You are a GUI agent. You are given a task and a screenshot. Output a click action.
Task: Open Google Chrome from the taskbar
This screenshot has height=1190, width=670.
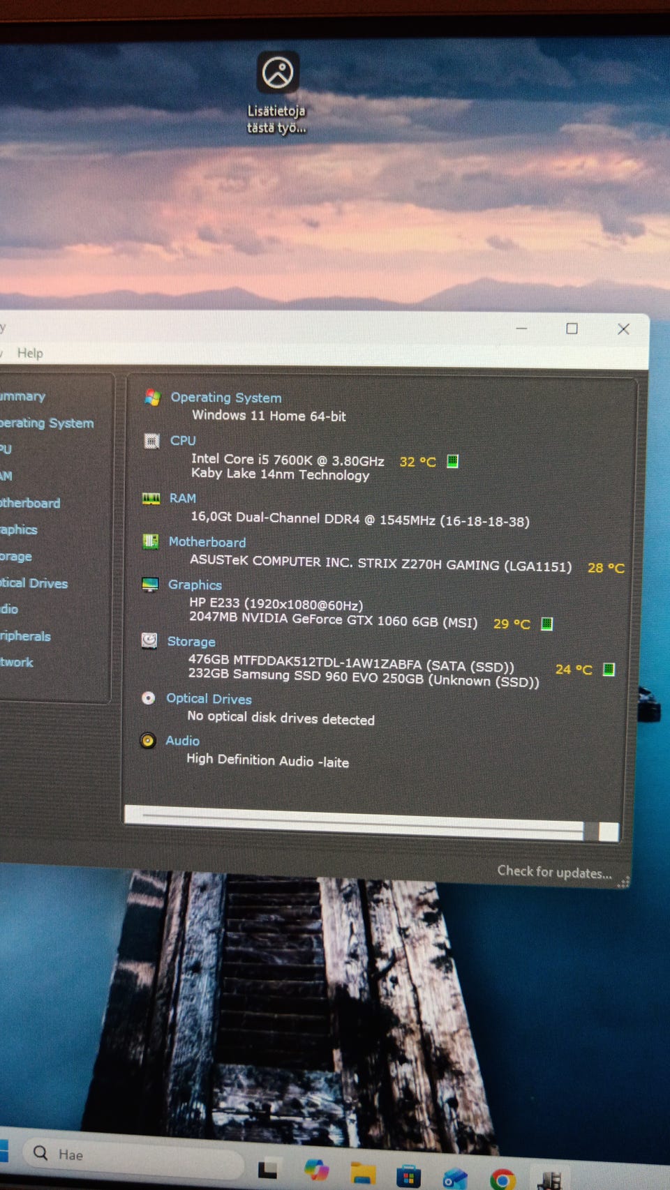(502, 1180)
